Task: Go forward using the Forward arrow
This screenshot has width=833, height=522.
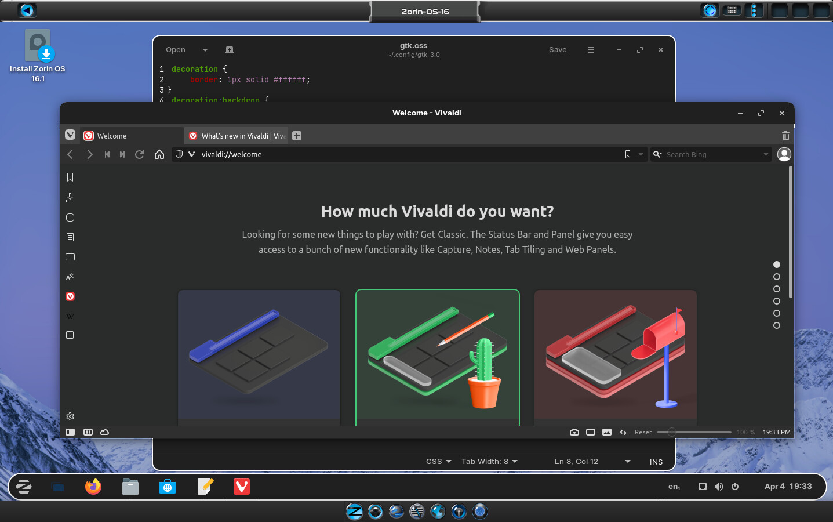Action: [89, 154]
